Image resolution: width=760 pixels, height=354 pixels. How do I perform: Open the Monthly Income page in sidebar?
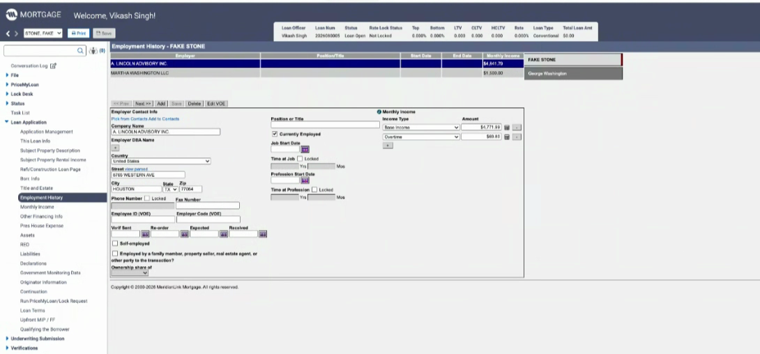37,207
